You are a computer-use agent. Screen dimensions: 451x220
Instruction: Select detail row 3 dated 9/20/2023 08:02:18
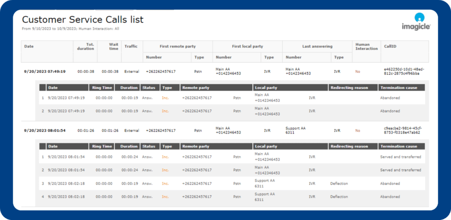tap(66, 184)
